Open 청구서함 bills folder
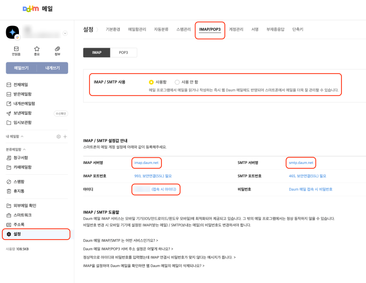The height and width of the screenshot is (283, 366). click(x=20, y=158)
